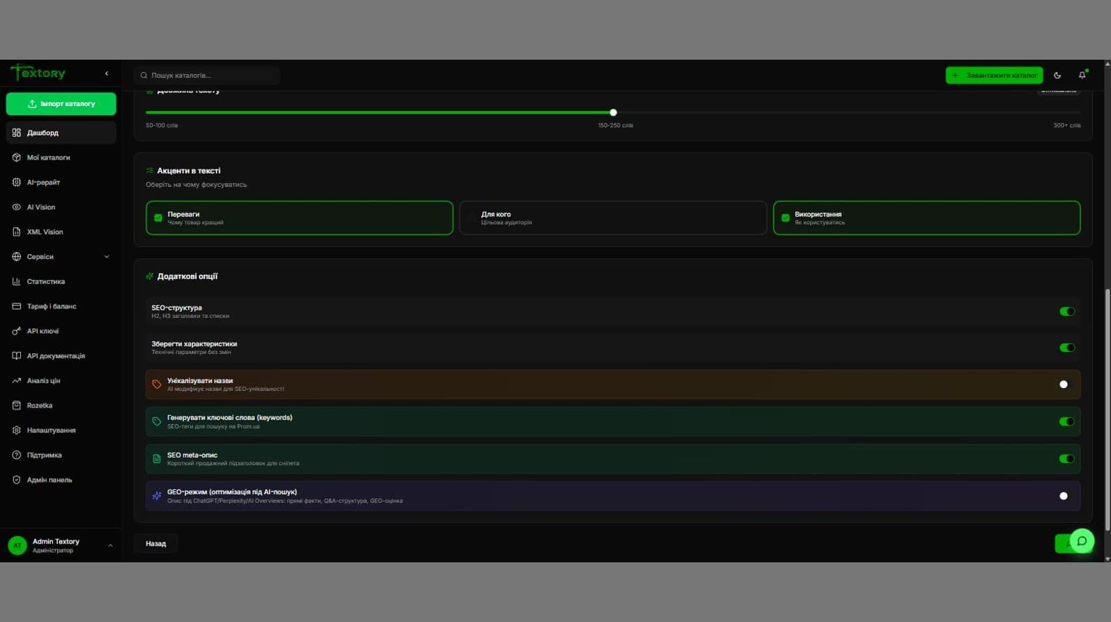The height and width of the screenshot is (622, 1111).
Task: Click the Аналіз цін trend icon
Action: click(x=17, y=380)
